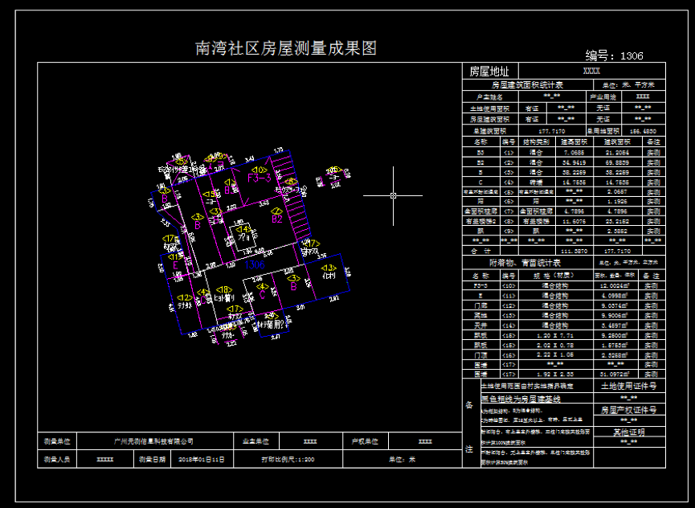Select the survey date 2018年01月11日
Screen dimensions: 695x508
coord(202,460)
